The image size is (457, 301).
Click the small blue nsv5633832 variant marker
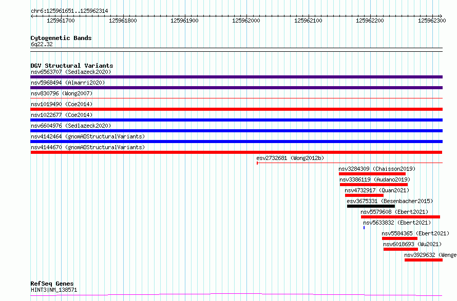(364, 228)
